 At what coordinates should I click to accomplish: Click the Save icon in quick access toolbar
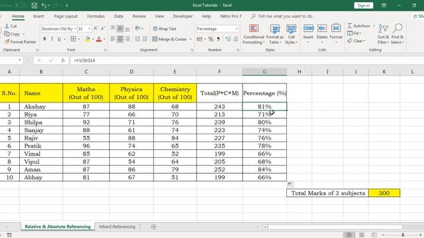pyautogui.click(x=34, y=5)
